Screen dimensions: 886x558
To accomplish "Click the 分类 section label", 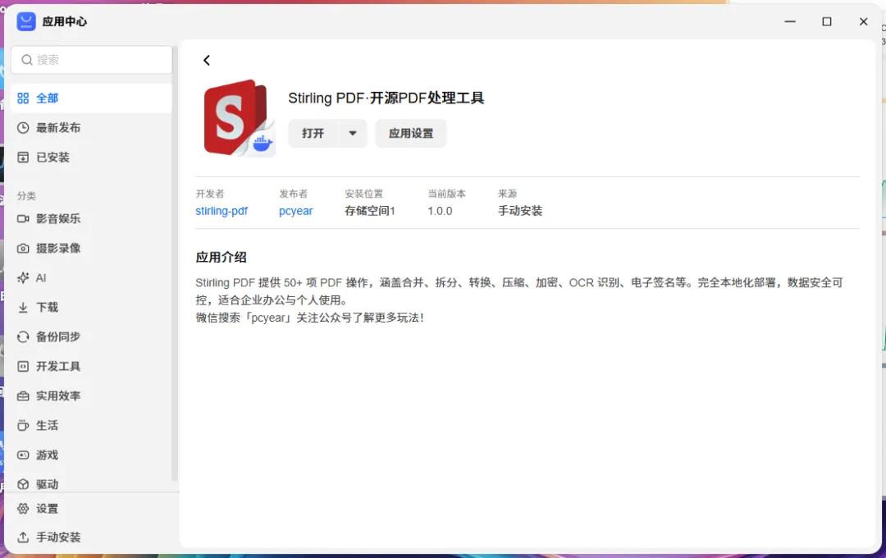I will coord(26,195).
